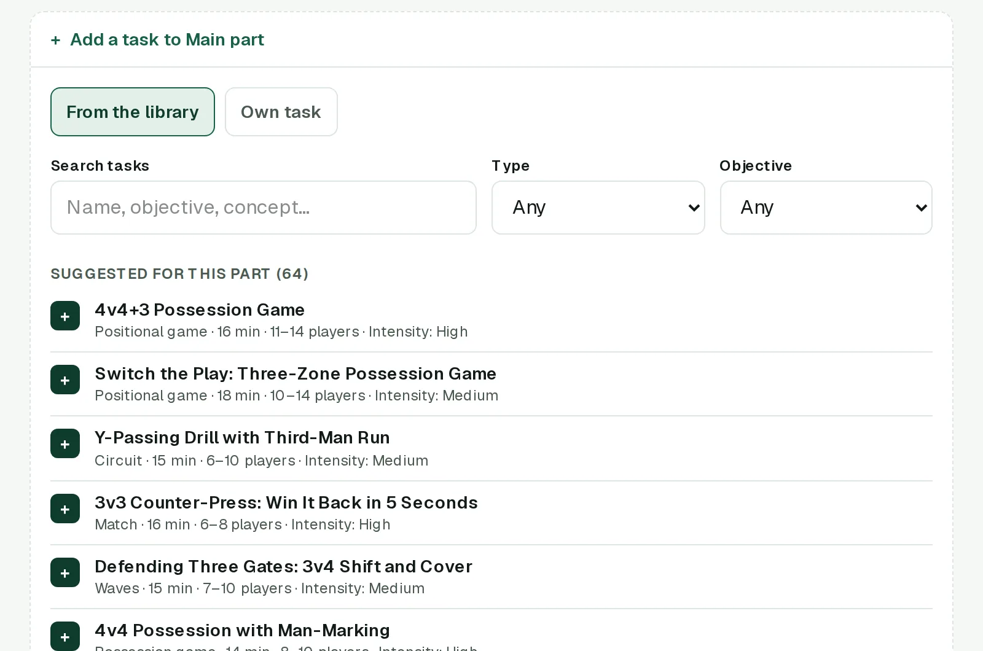The height and width of the screenshot is (651, 983).
Task: Click 'Match · 16 min · 6–8 players' details
Action: click(x=243, y=524)
